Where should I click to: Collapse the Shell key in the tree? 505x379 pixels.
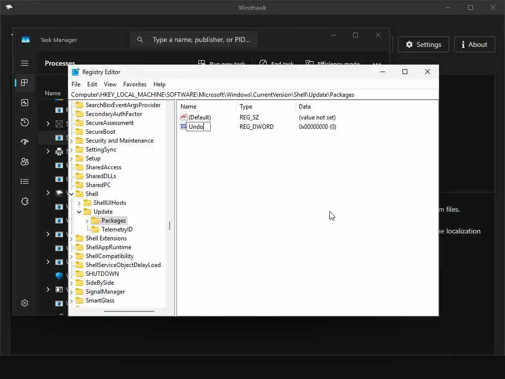(x=72, y=194)
